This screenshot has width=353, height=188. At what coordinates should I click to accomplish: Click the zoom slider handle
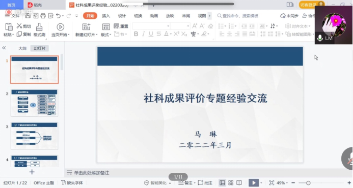coord(308,183)
